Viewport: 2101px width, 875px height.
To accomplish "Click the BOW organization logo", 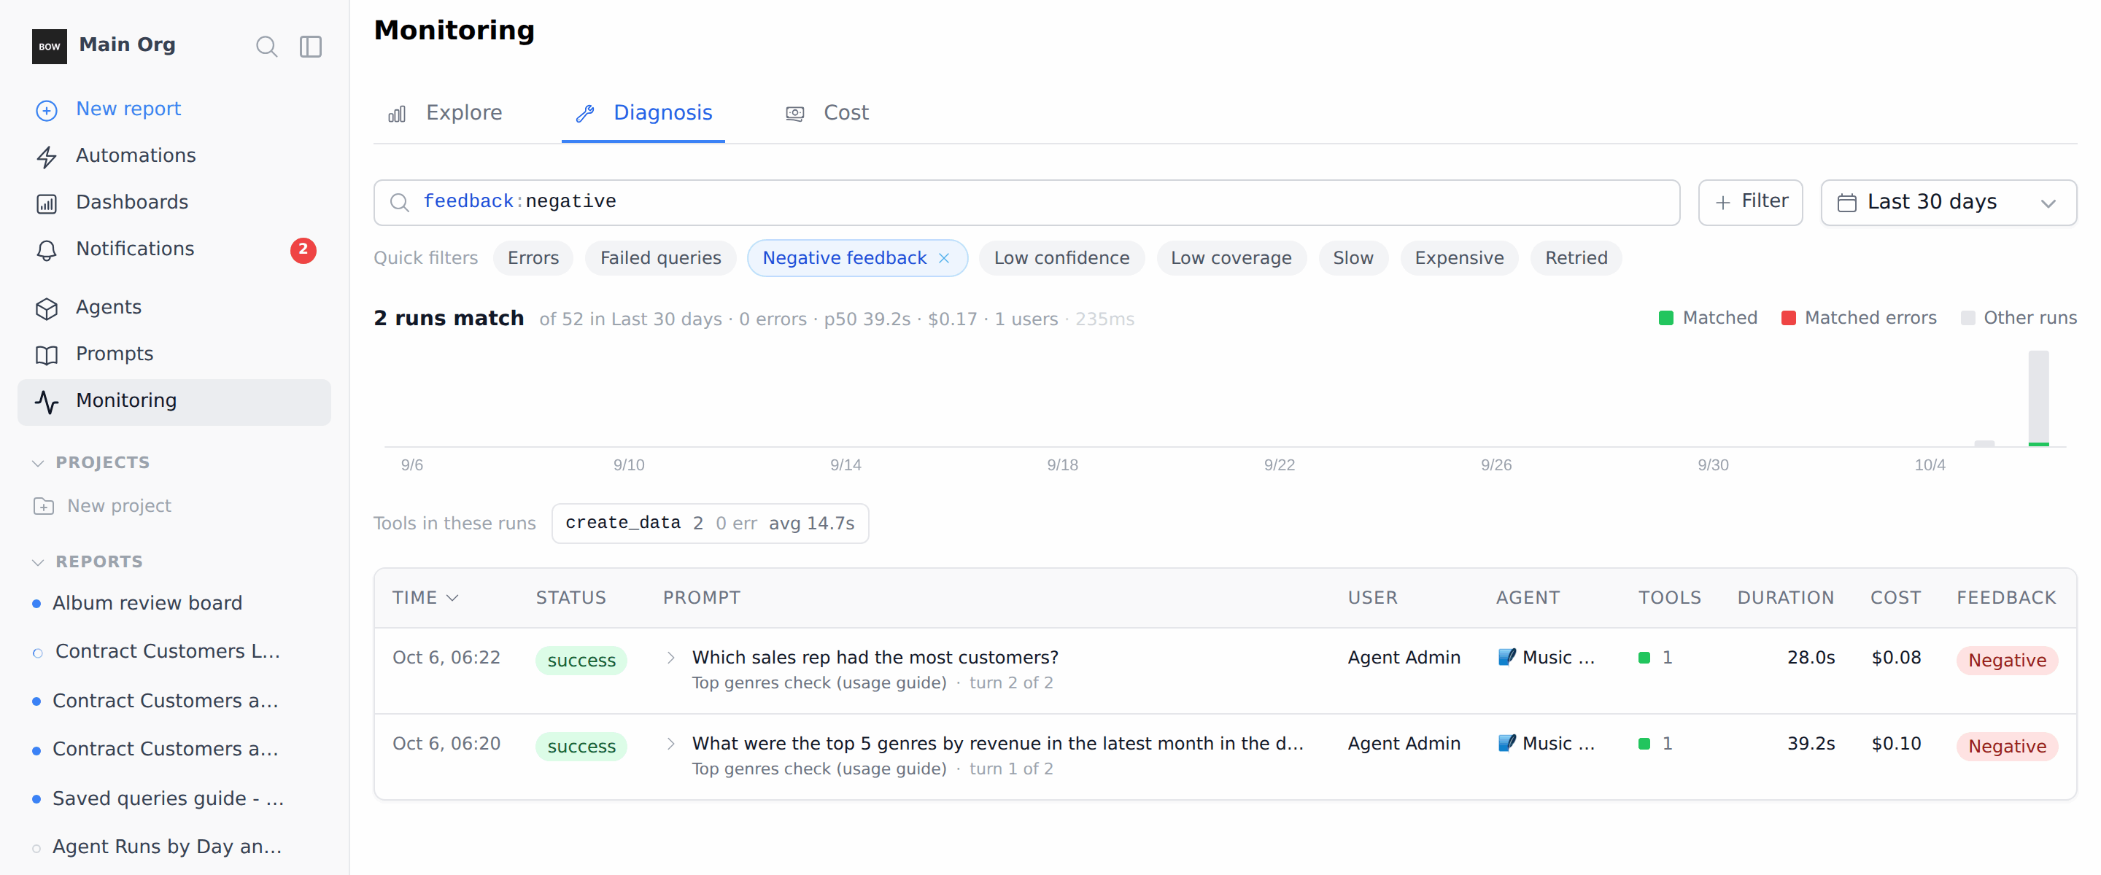I will click(x=49, y=46).
